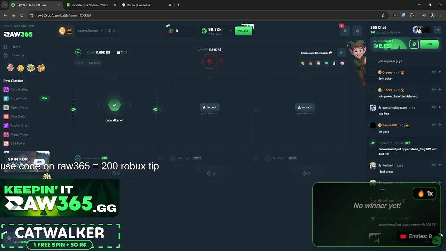The image size is (446, 251).
Task: Click the green rain tip icon
Action: (x=414, y=44)
